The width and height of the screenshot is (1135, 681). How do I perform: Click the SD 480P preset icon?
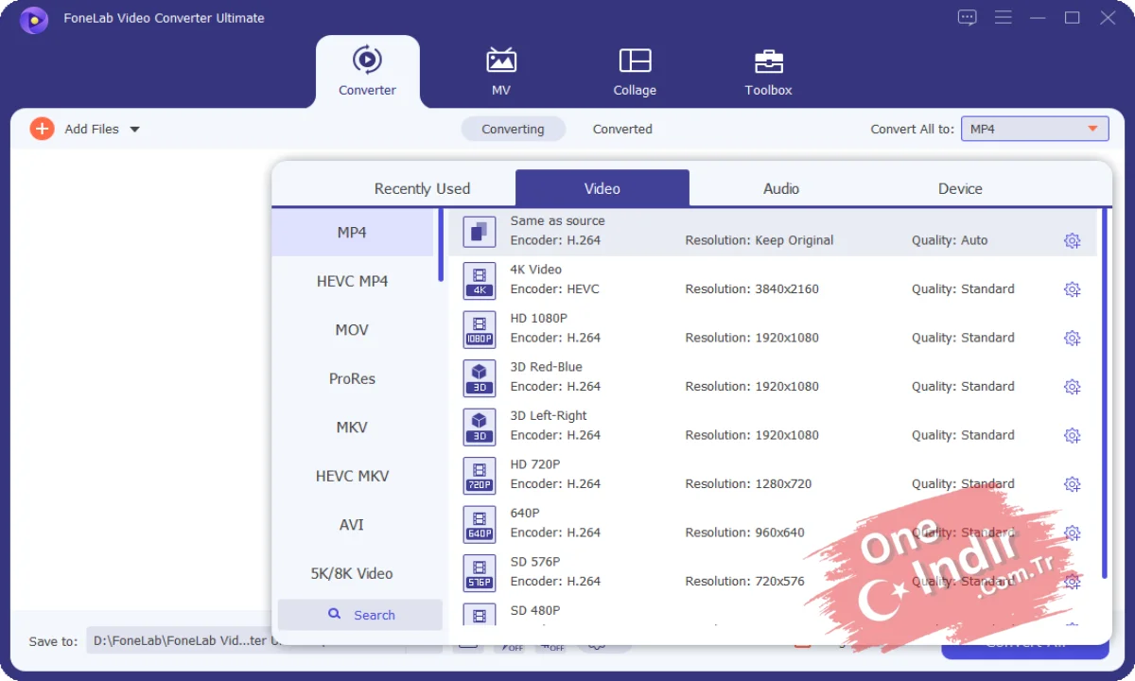480,615
